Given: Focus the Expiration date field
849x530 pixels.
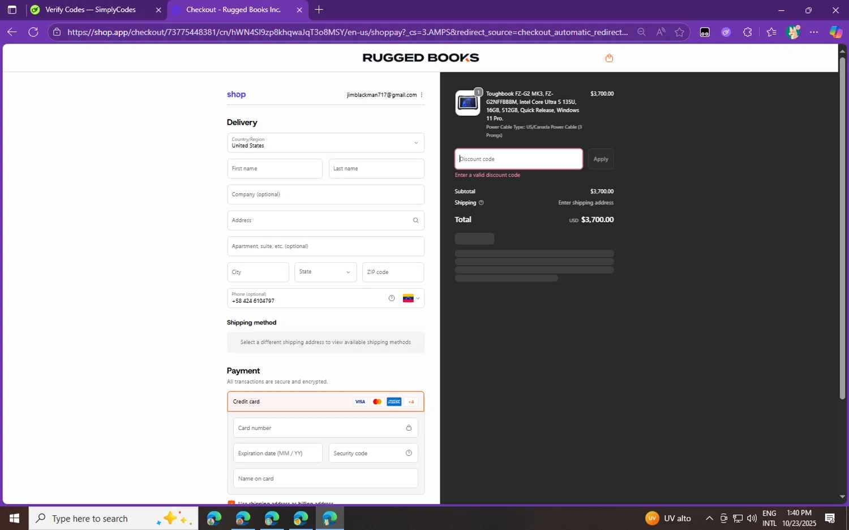Looking at the screenshot, I should pos(277,453).
